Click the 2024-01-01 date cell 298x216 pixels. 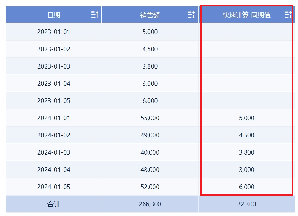point(54,118)
